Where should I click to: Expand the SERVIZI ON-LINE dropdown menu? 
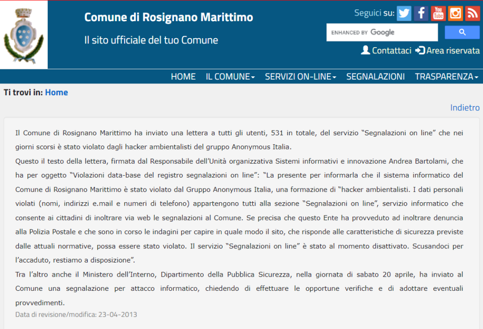pyautogui.click(x=300, y=77)
